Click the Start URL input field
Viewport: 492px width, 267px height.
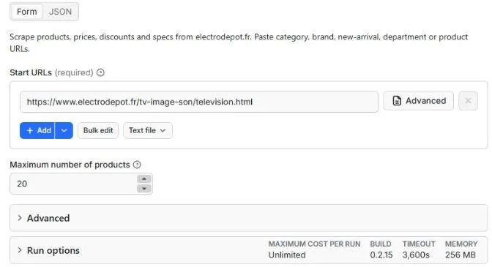click(199, 102)
